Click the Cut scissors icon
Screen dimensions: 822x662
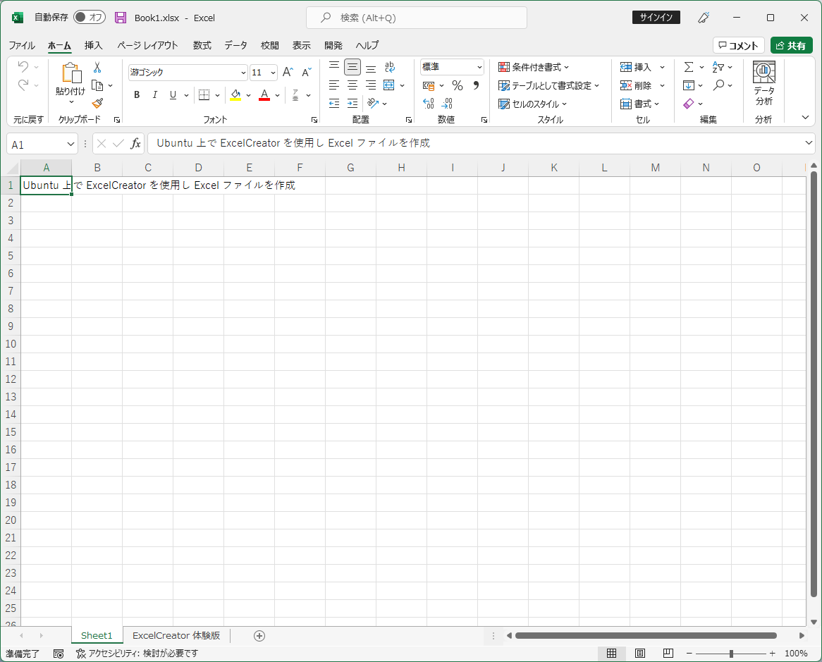pyautogui.click(x=97, y=67)
